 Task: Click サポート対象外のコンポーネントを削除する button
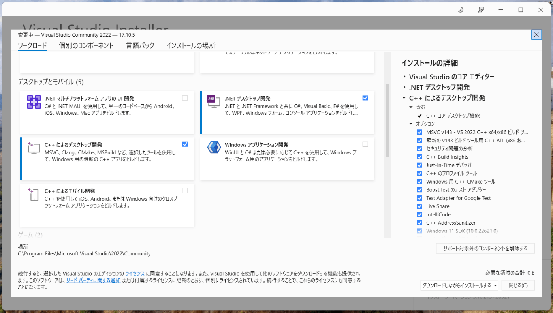pos(485,248)
